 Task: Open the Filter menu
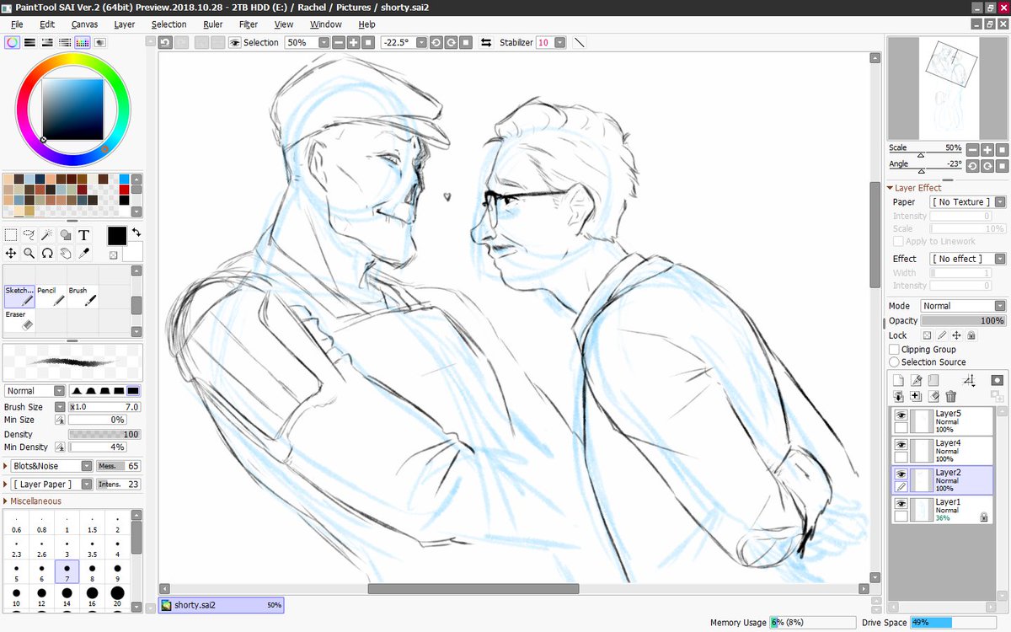pos(249,24)
